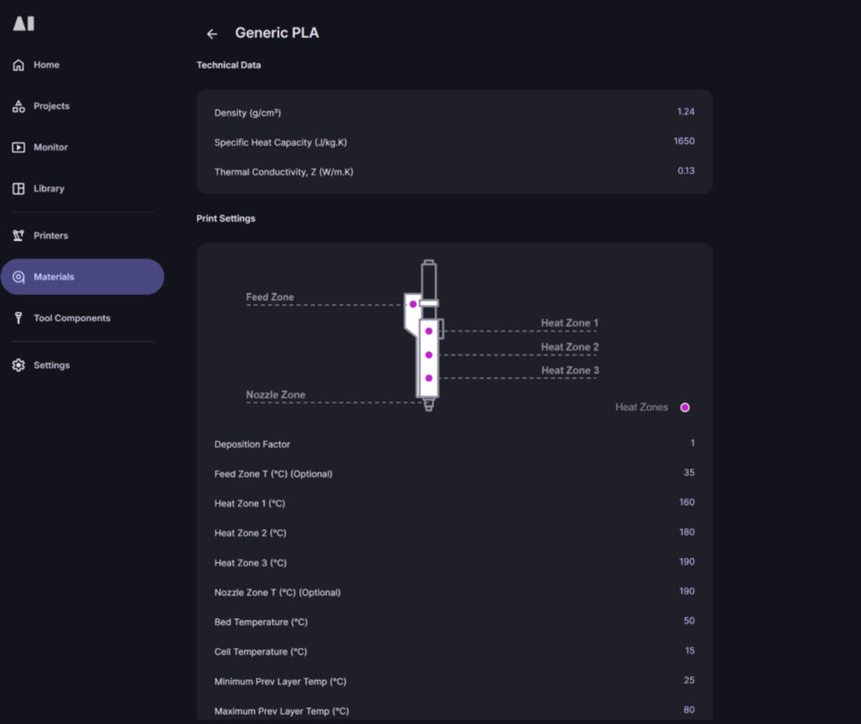Select Materials in the sidebar
Screen dimensions: 861x724
[17, 277]
